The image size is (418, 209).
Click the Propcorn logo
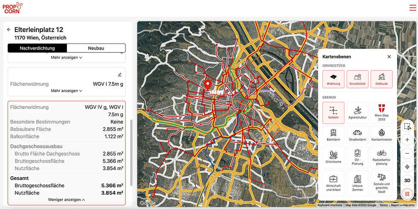[x=12, y=8]
